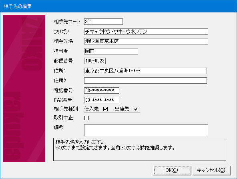Uncheck the 出庫先 checkbox
This screenshot has height=179, width=237.
(x=136, y=109)
